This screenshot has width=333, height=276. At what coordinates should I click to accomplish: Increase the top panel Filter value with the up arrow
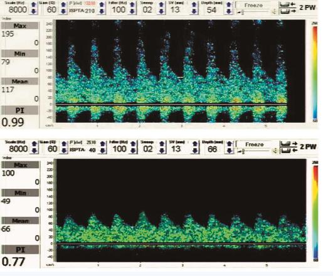pyautogui.click(x=132, y=4)
